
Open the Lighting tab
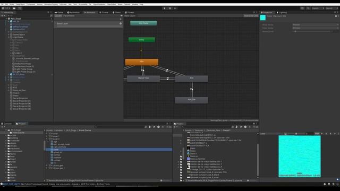pyautogui.click(x=282, y=12)
